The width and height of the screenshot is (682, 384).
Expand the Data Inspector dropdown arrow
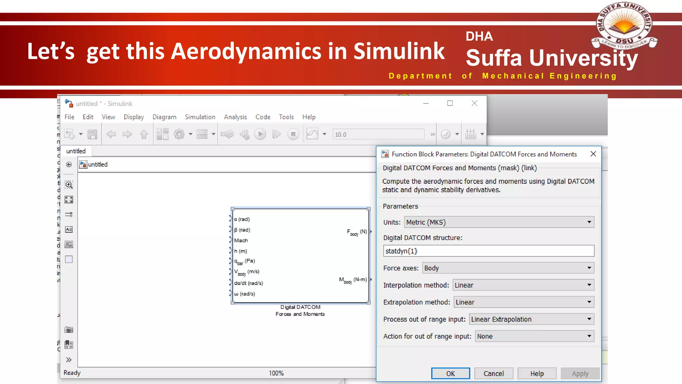point(324,134)
